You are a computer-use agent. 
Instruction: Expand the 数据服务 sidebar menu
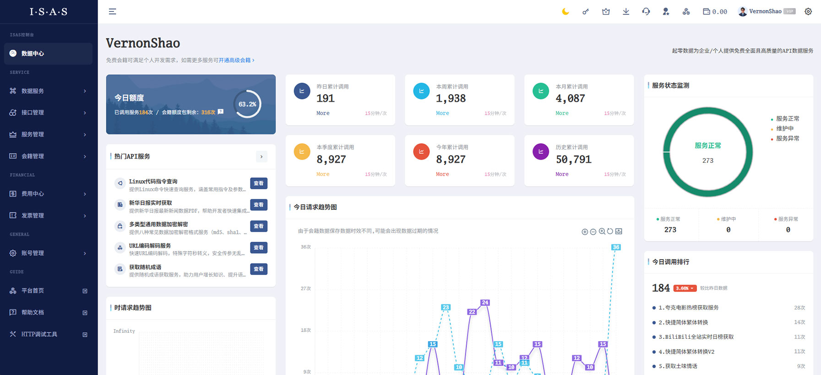(48, 91)
